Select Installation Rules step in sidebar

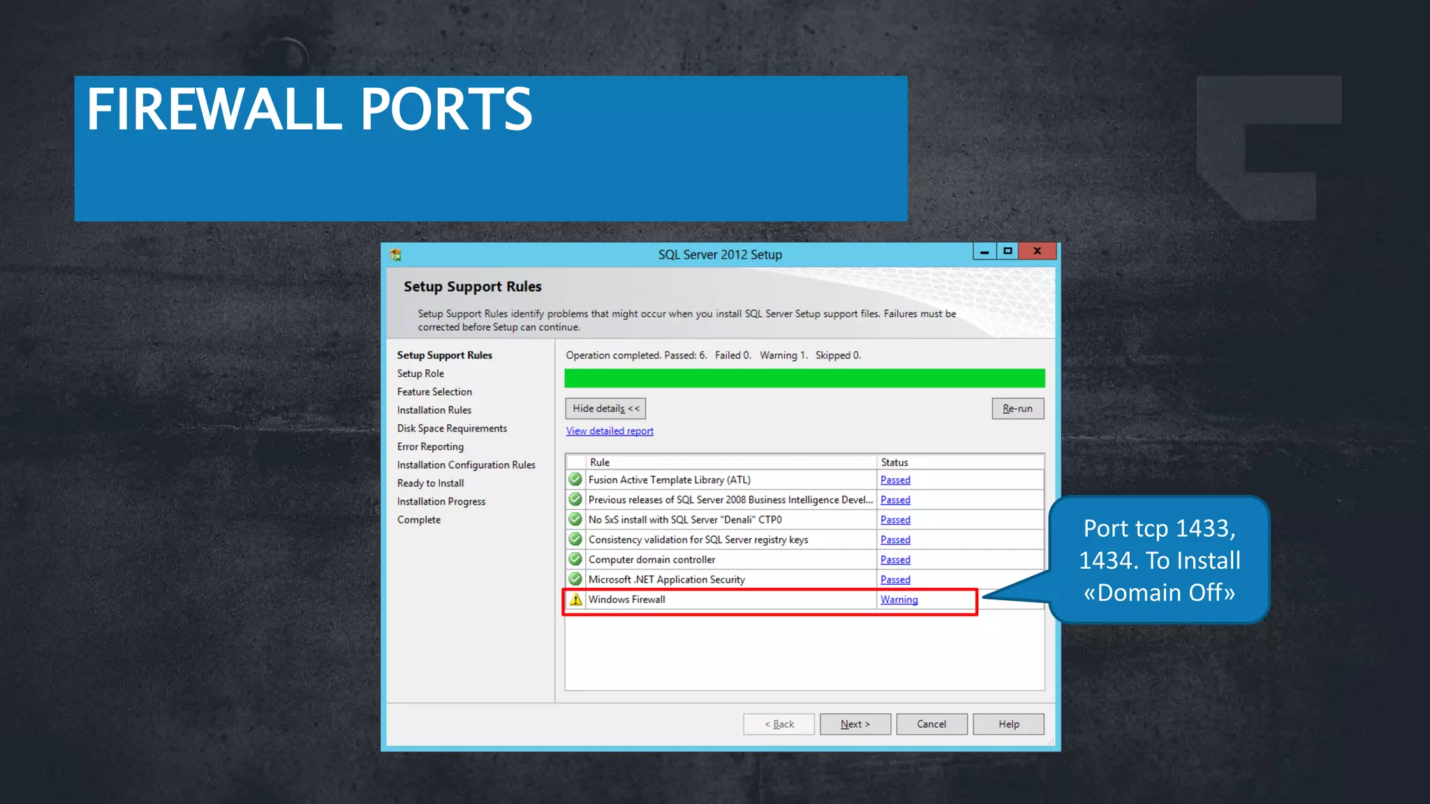(434, 410)
